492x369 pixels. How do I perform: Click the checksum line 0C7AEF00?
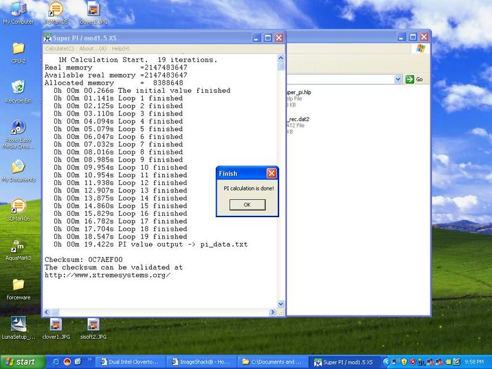pos(84,260)
